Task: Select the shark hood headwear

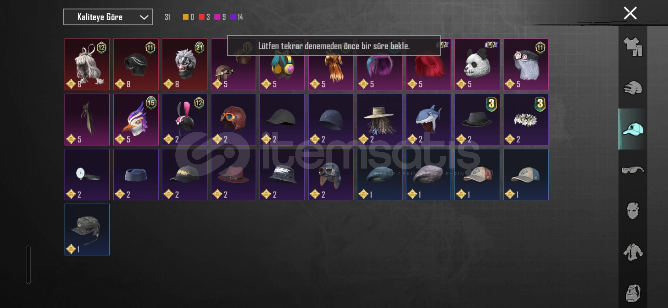Action: [x=428, y=119]
